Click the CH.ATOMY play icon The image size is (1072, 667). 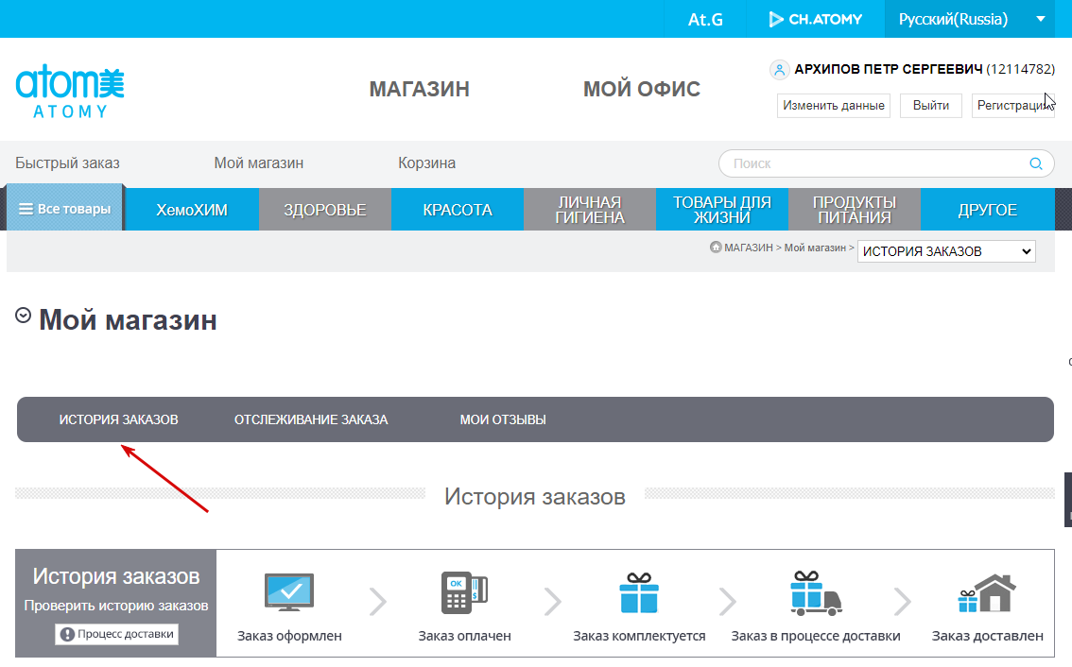[776, 19]
